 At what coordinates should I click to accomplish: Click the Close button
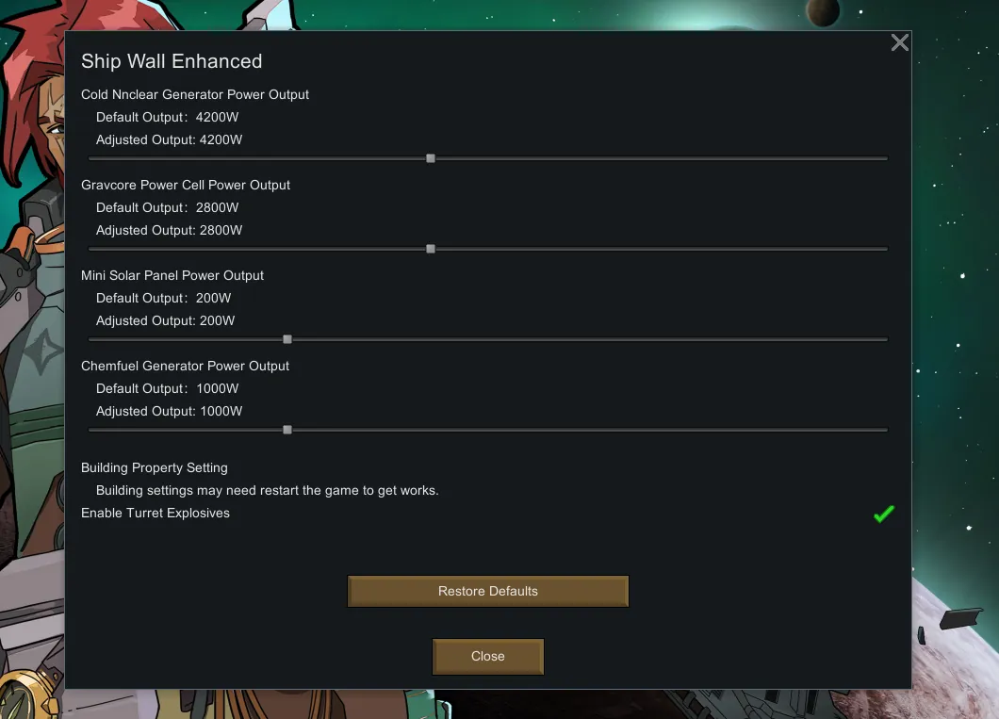[x=488, y=657]
